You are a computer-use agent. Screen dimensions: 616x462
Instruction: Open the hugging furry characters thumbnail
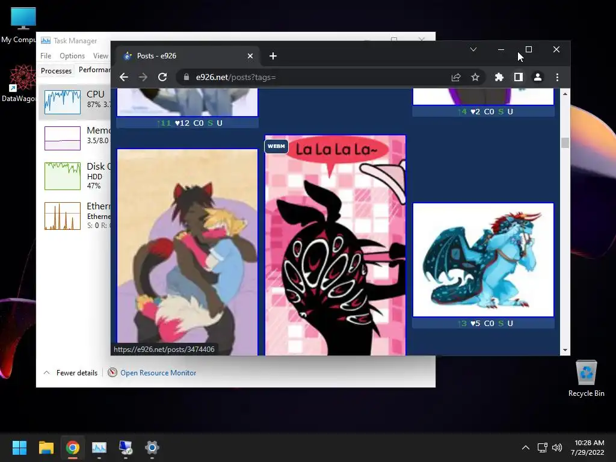point(188,252)
